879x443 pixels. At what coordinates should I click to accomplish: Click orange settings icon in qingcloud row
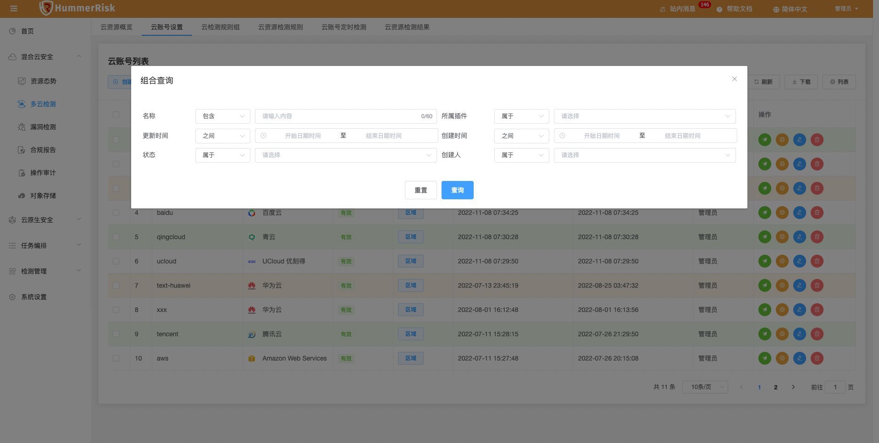pyautogui.click(x=782, y=237)
